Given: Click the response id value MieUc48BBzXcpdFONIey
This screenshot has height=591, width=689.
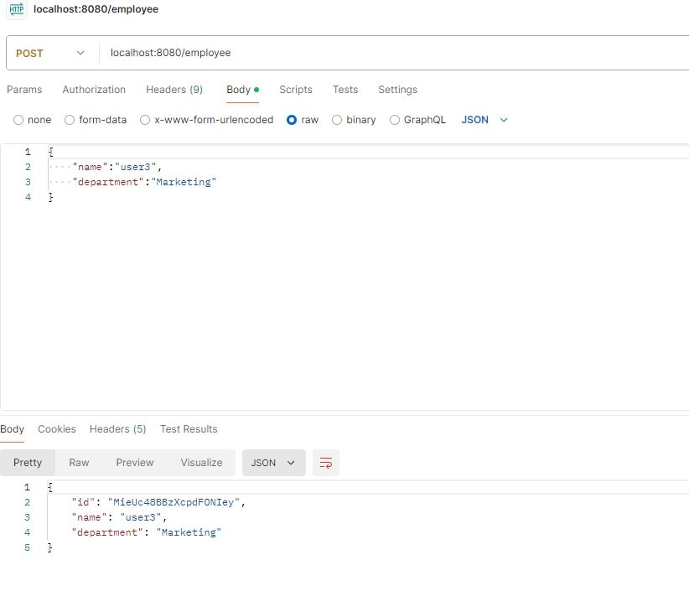Looking at the screenshot, I should [174, 502].
